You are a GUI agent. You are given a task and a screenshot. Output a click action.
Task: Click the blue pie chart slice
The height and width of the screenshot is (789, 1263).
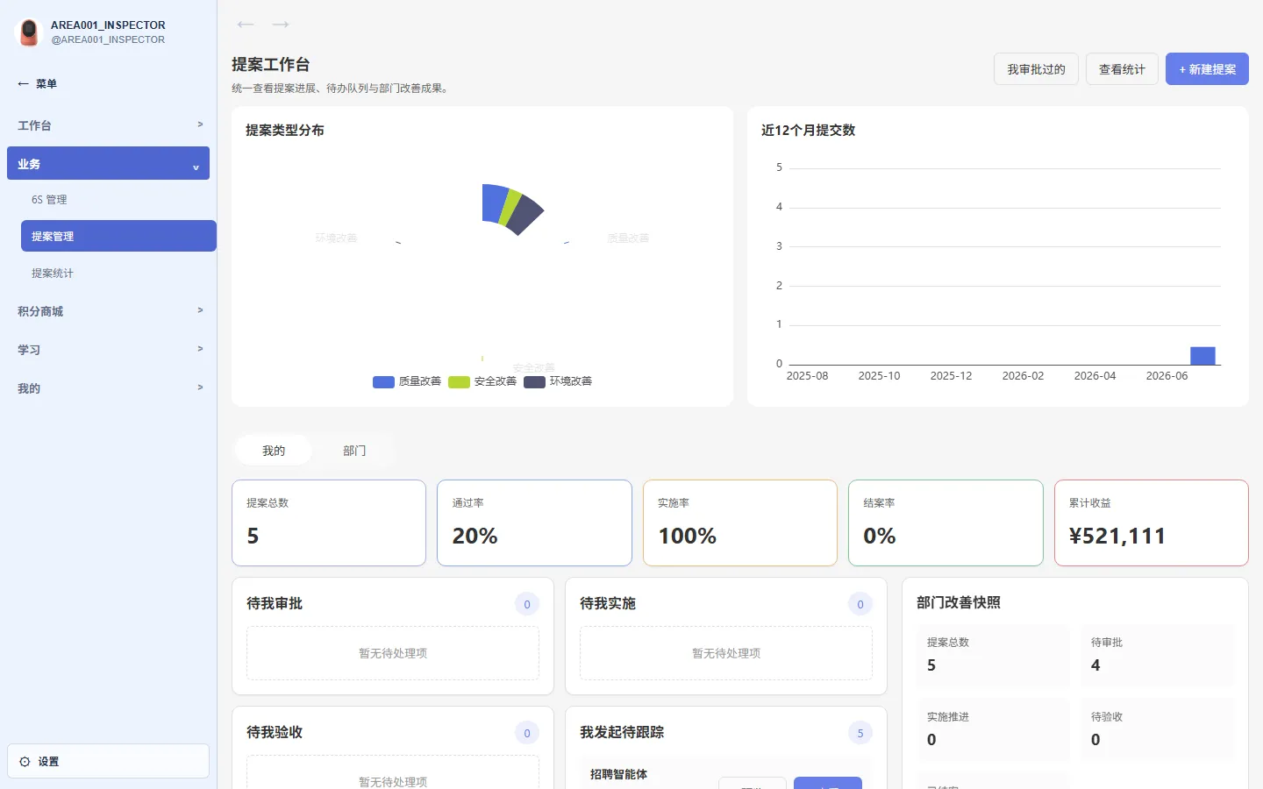[x=494, y=202]
